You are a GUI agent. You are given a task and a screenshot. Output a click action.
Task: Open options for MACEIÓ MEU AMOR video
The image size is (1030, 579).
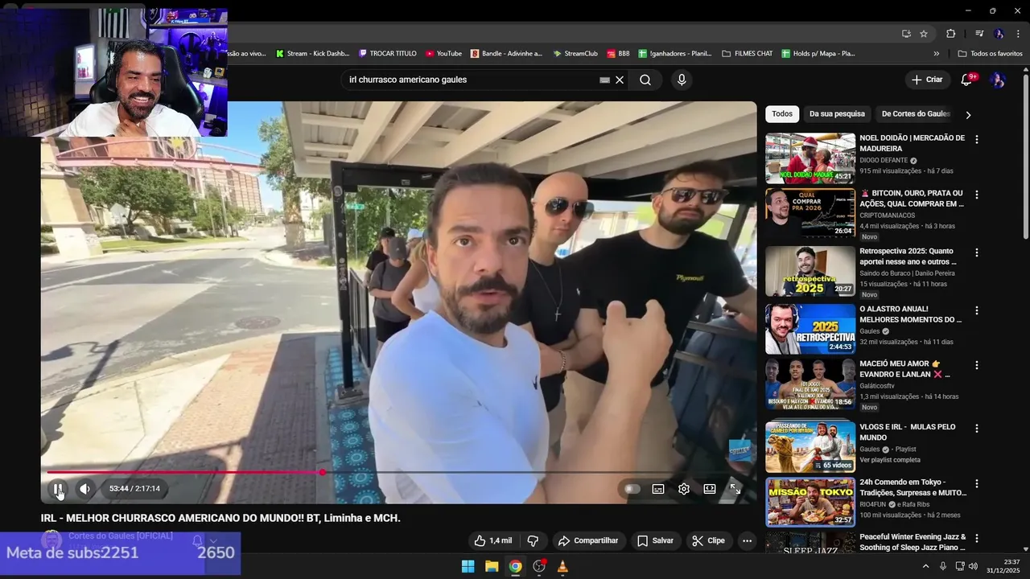(x=977, y=365)
